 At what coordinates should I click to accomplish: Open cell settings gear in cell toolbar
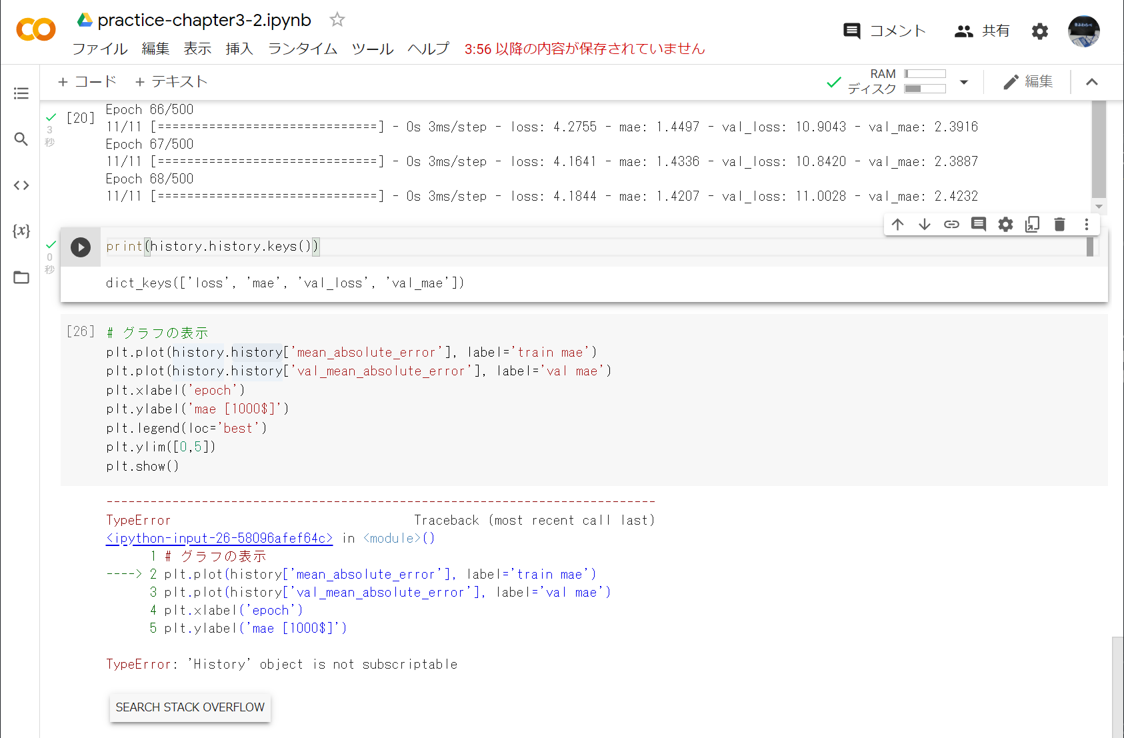point(1005,225)
